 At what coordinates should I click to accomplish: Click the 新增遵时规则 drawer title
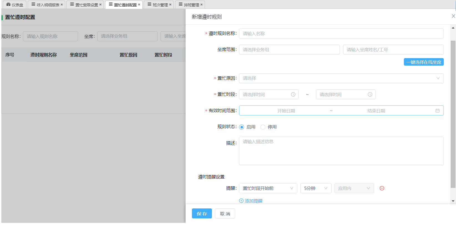coord(207,17)
